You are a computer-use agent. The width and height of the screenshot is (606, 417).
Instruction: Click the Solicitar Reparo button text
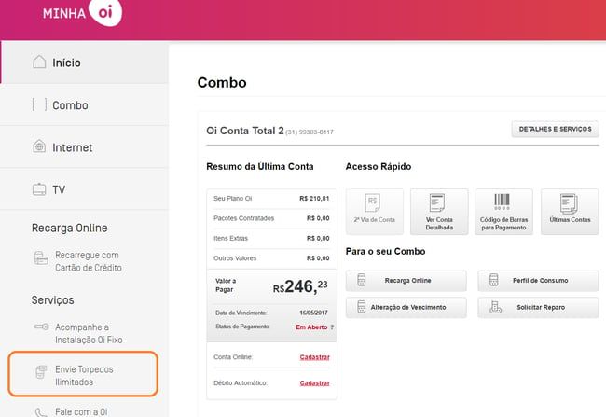[x=541, y=307]
